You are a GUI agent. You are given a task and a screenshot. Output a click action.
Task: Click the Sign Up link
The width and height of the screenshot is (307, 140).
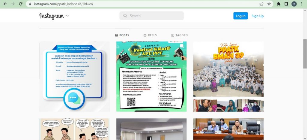tap(257, 16)
